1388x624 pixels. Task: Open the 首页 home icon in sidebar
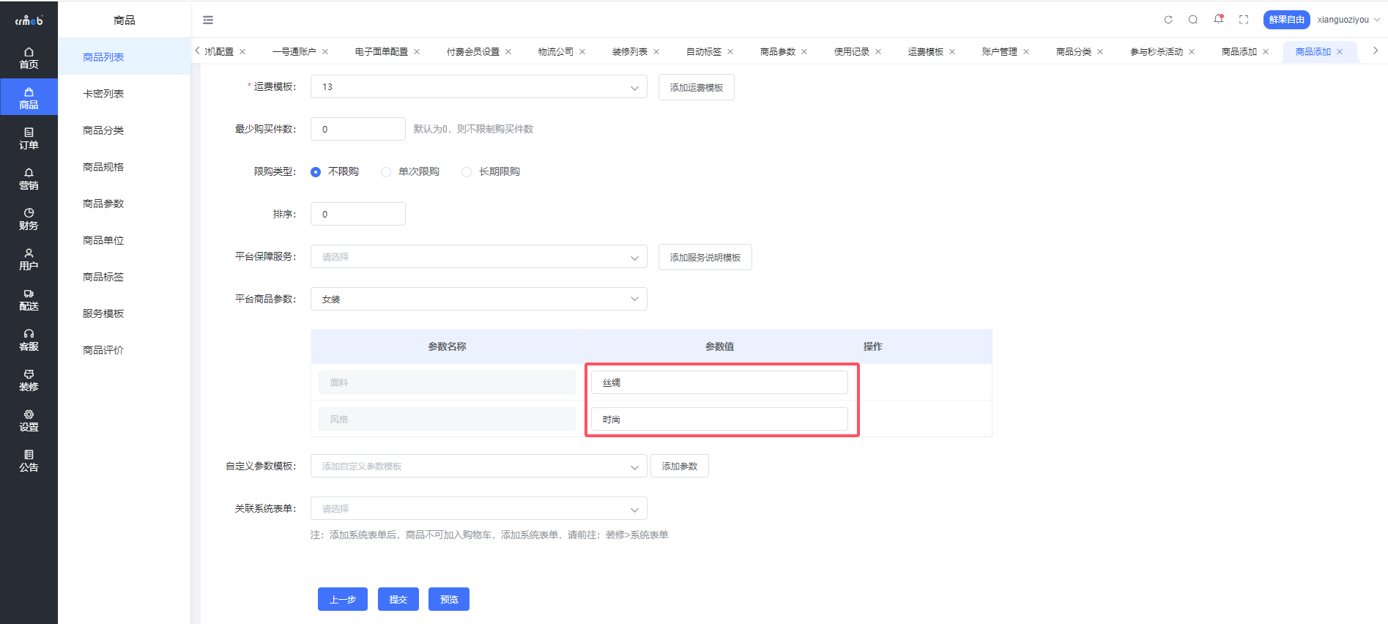point(29,58)
